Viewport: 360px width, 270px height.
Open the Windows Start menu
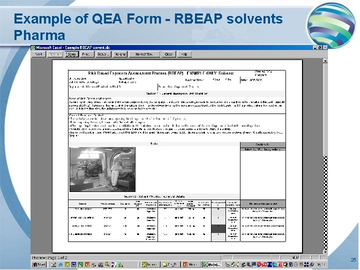39,264
